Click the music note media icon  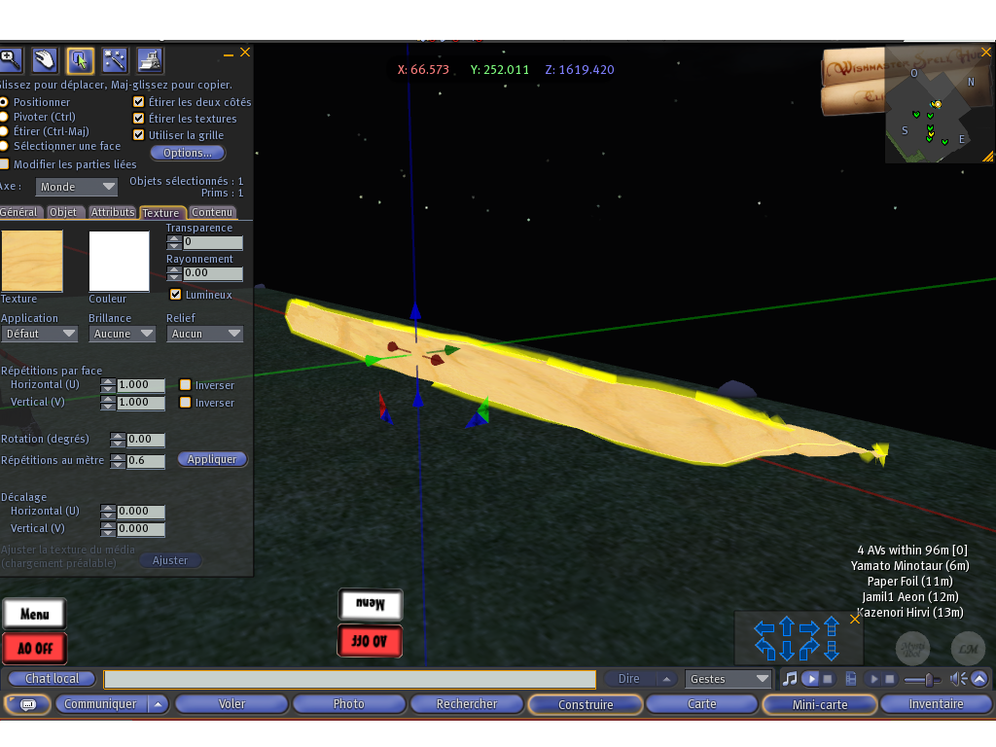click(x=790, y=678)
